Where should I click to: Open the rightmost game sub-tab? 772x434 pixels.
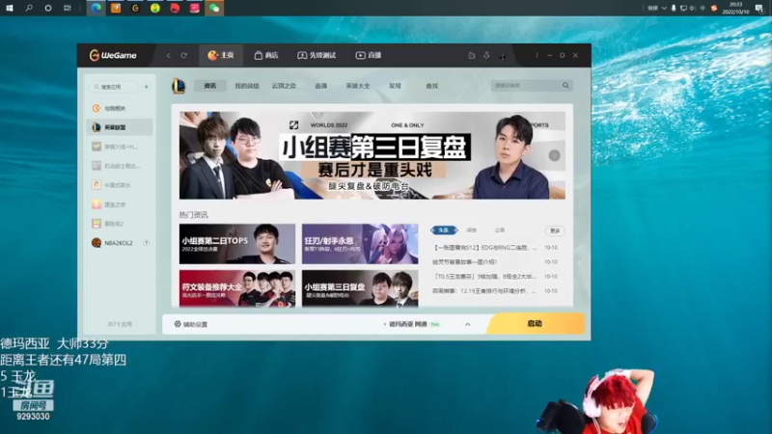(431, 86)
